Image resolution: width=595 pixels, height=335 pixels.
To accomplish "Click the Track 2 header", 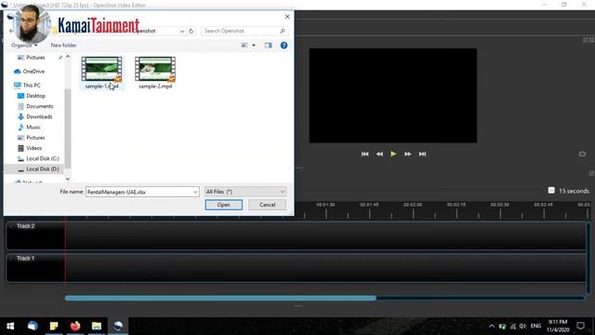I will [x=35, y=235].
